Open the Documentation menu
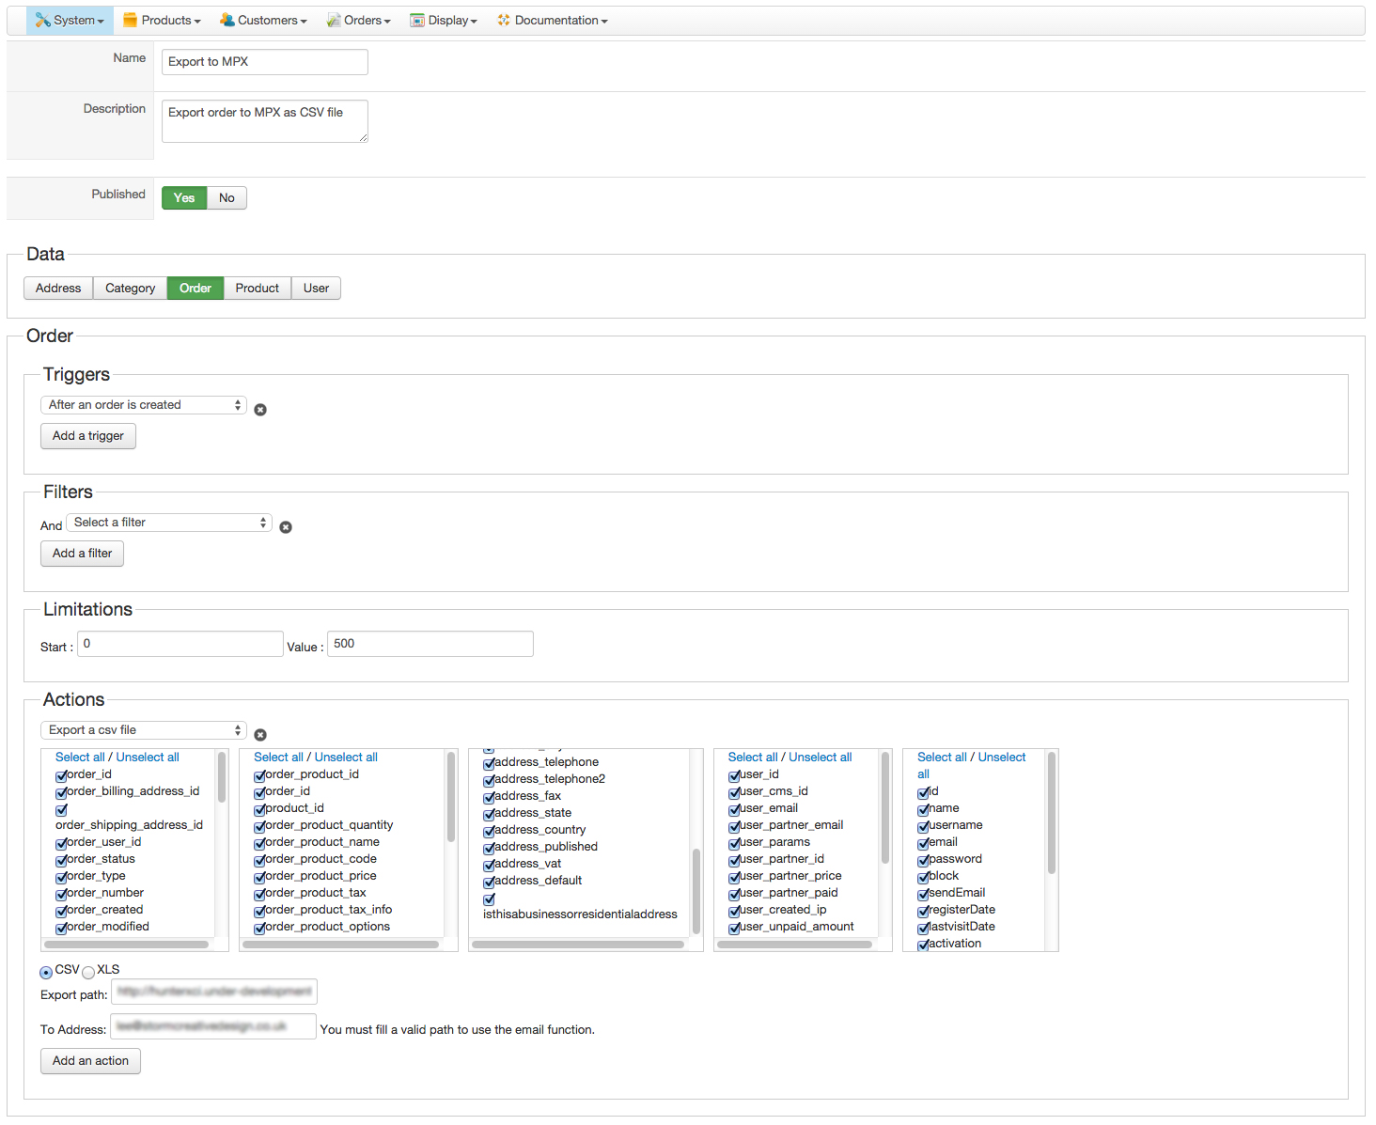This screenshot has width=1376, height=1125. coord(553,20)
